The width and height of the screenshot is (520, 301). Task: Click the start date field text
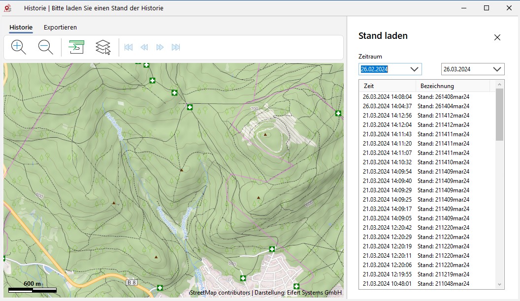pos(375,69)
